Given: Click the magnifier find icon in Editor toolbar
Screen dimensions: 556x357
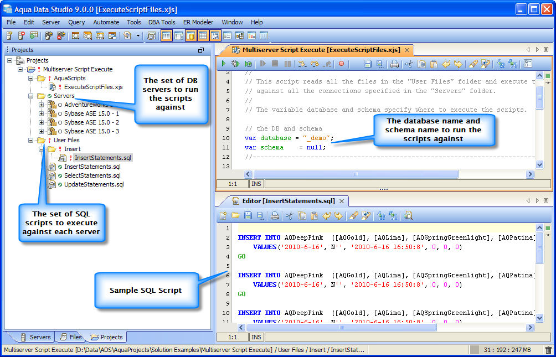Looking at the screenshot, I should (x=408, y=215).
